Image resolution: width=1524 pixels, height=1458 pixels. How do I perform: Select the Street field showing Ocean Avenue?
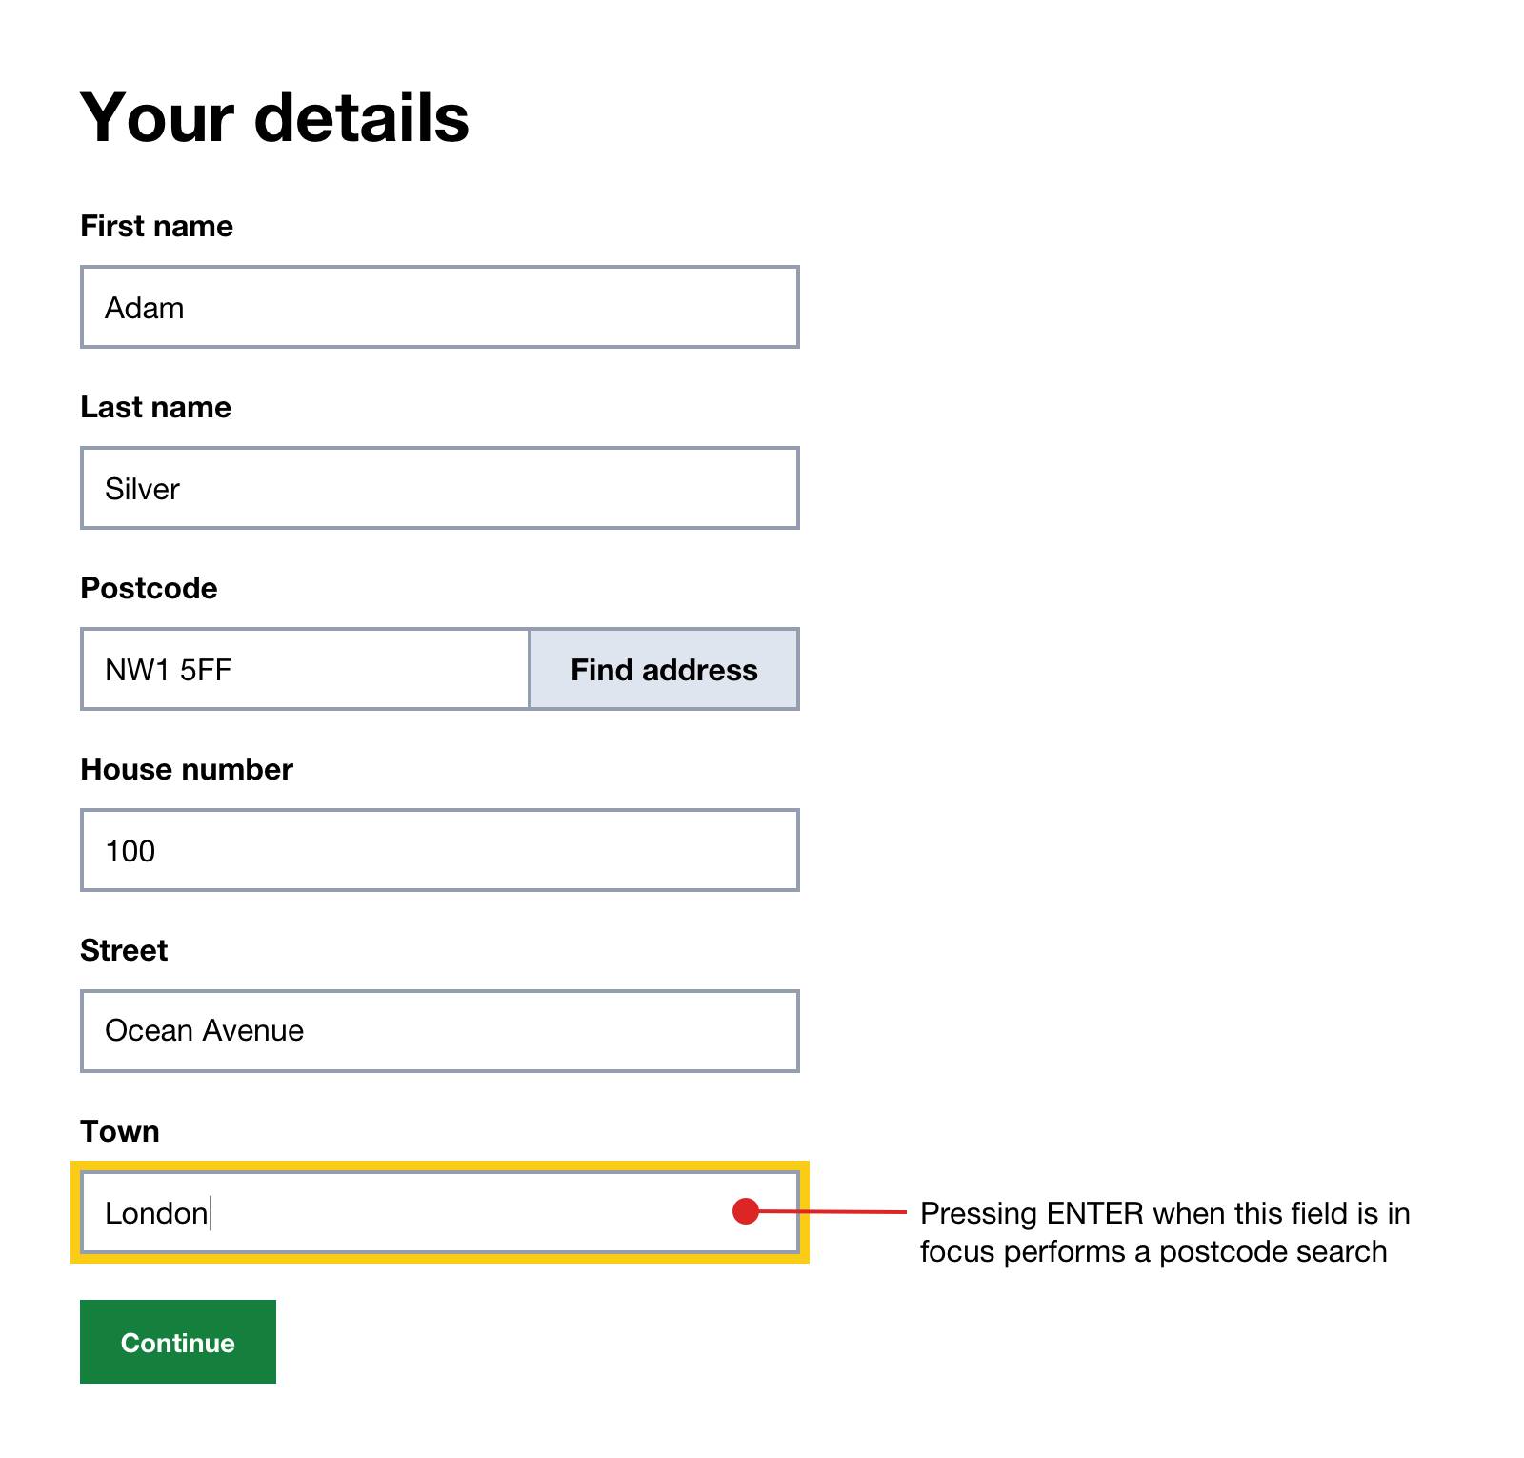tap(438, 1030)
